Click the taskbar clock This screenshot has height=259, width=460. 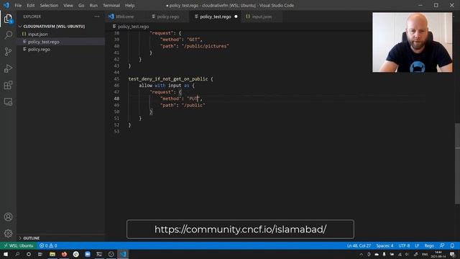(x=438, y=254)
